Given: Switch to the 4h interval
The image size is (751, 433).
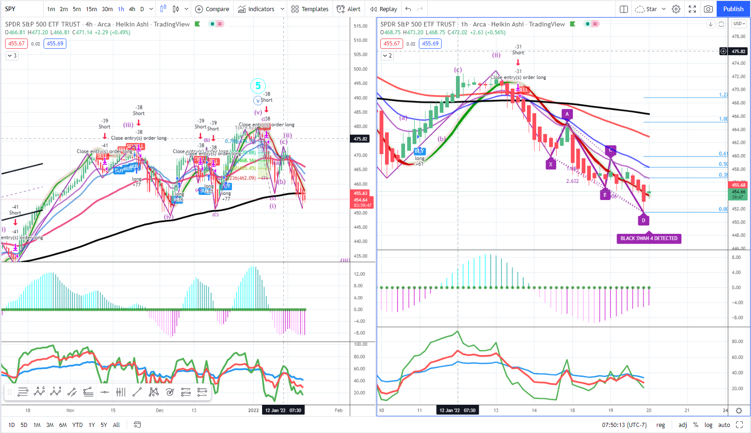Looking at the screenshot, I should point(132,9).
